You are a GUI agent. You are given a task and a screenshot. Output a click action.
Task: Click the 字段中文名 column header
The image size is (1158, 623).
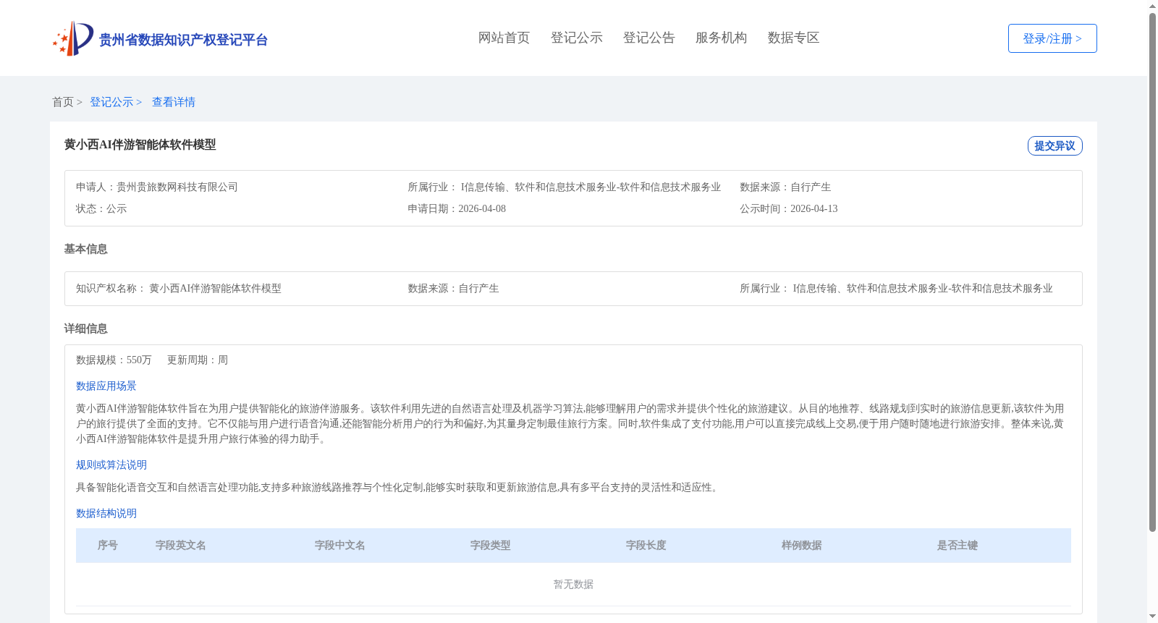[x=340, y=546]
